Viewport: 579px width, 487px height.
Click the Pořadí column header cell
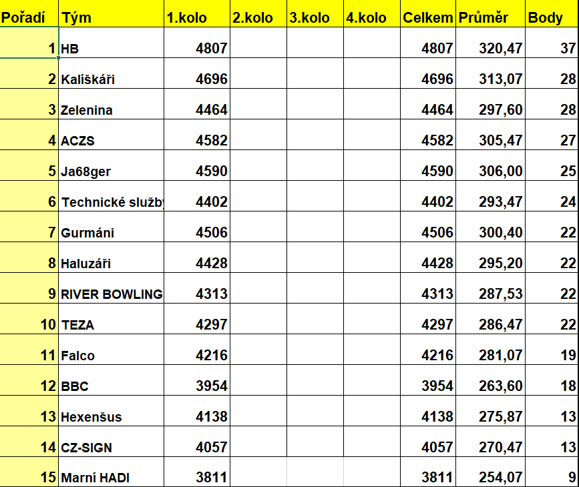click(x=29, y=17)
